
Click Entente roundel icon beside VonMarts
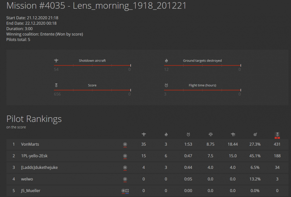125,144
